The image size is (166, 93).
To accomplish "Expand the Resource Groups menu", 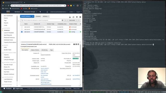I will click(x=31, y=12).
